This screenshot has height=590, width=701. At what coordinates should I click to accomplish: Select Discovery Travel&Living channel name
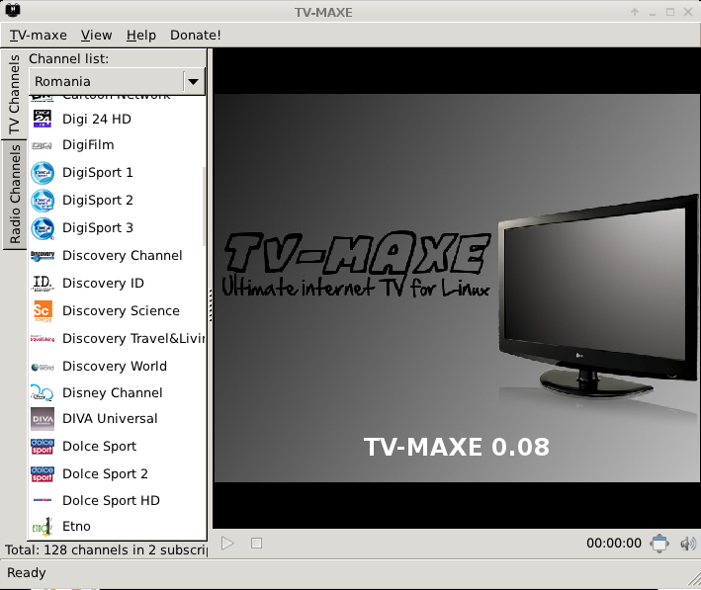pyautogui.click(x=133, y=339)
